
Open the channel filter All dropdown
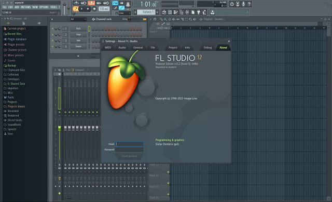78,19
